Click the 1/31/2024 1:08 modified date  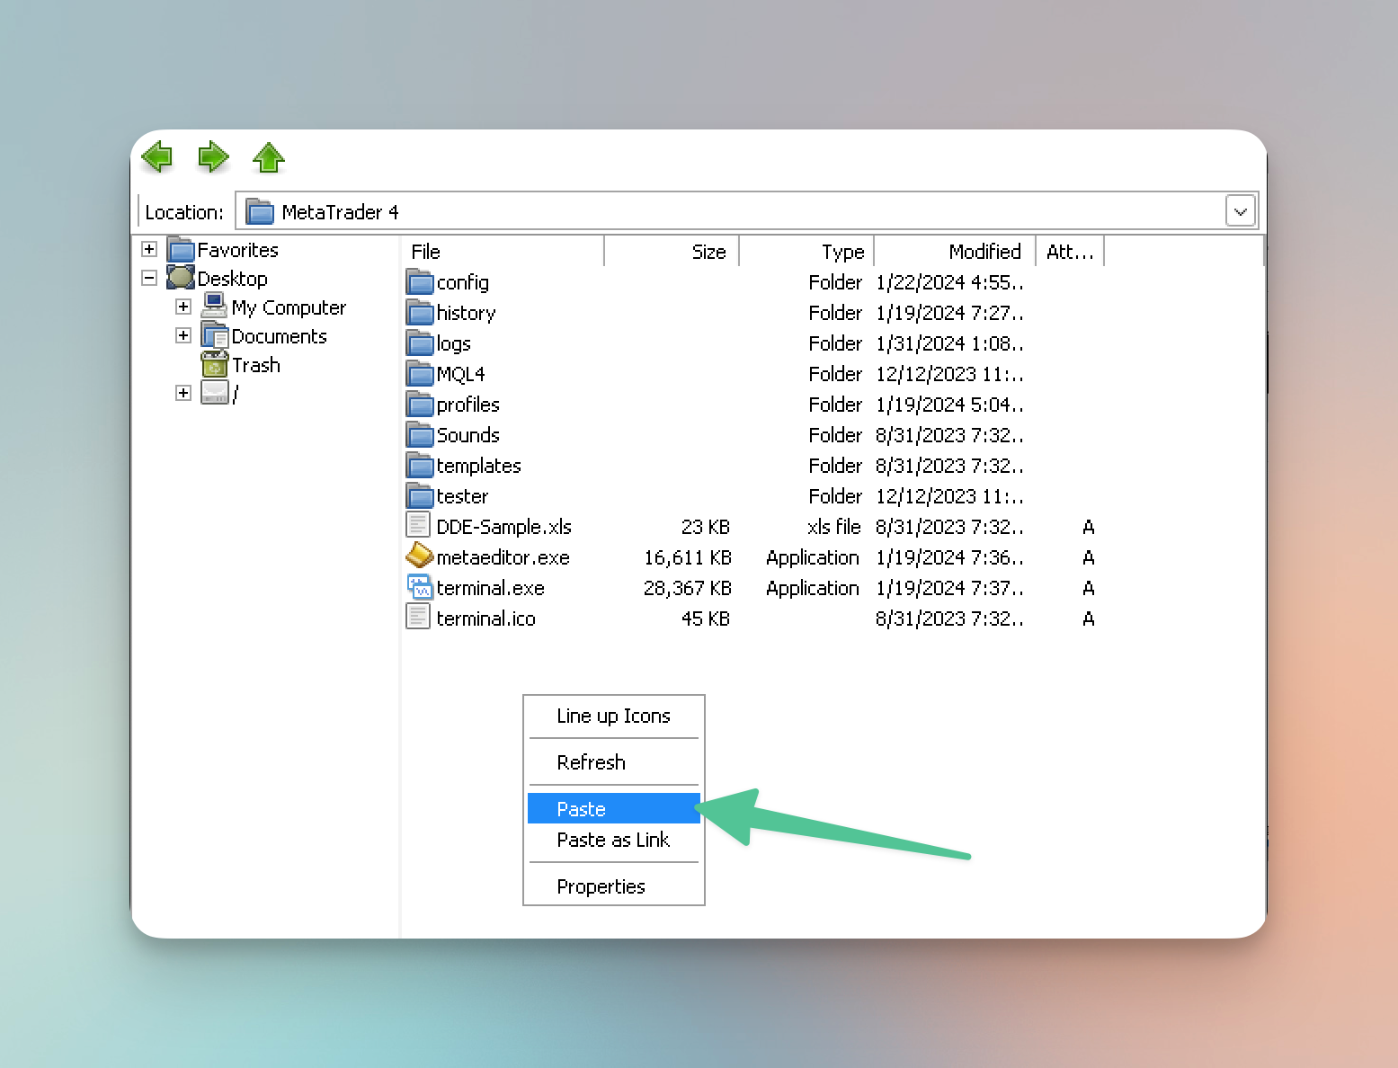[x=949, y=343]
